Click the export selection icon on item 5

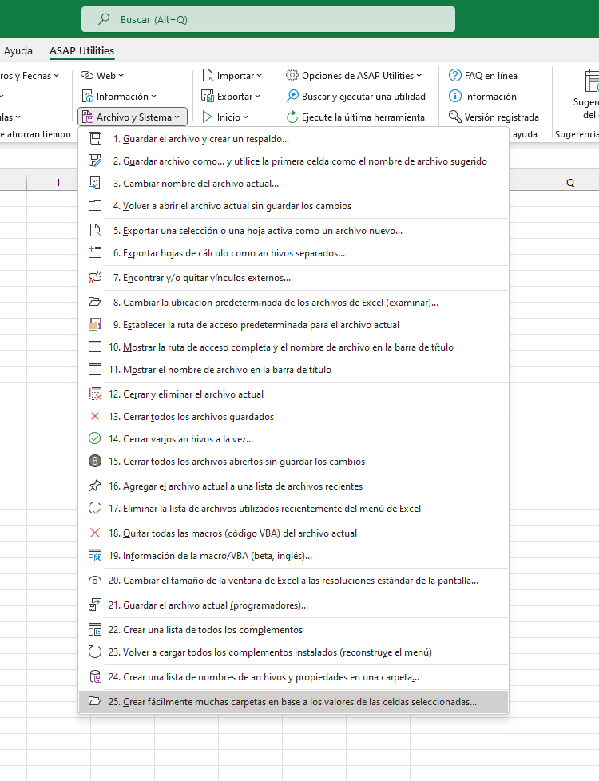95,231
